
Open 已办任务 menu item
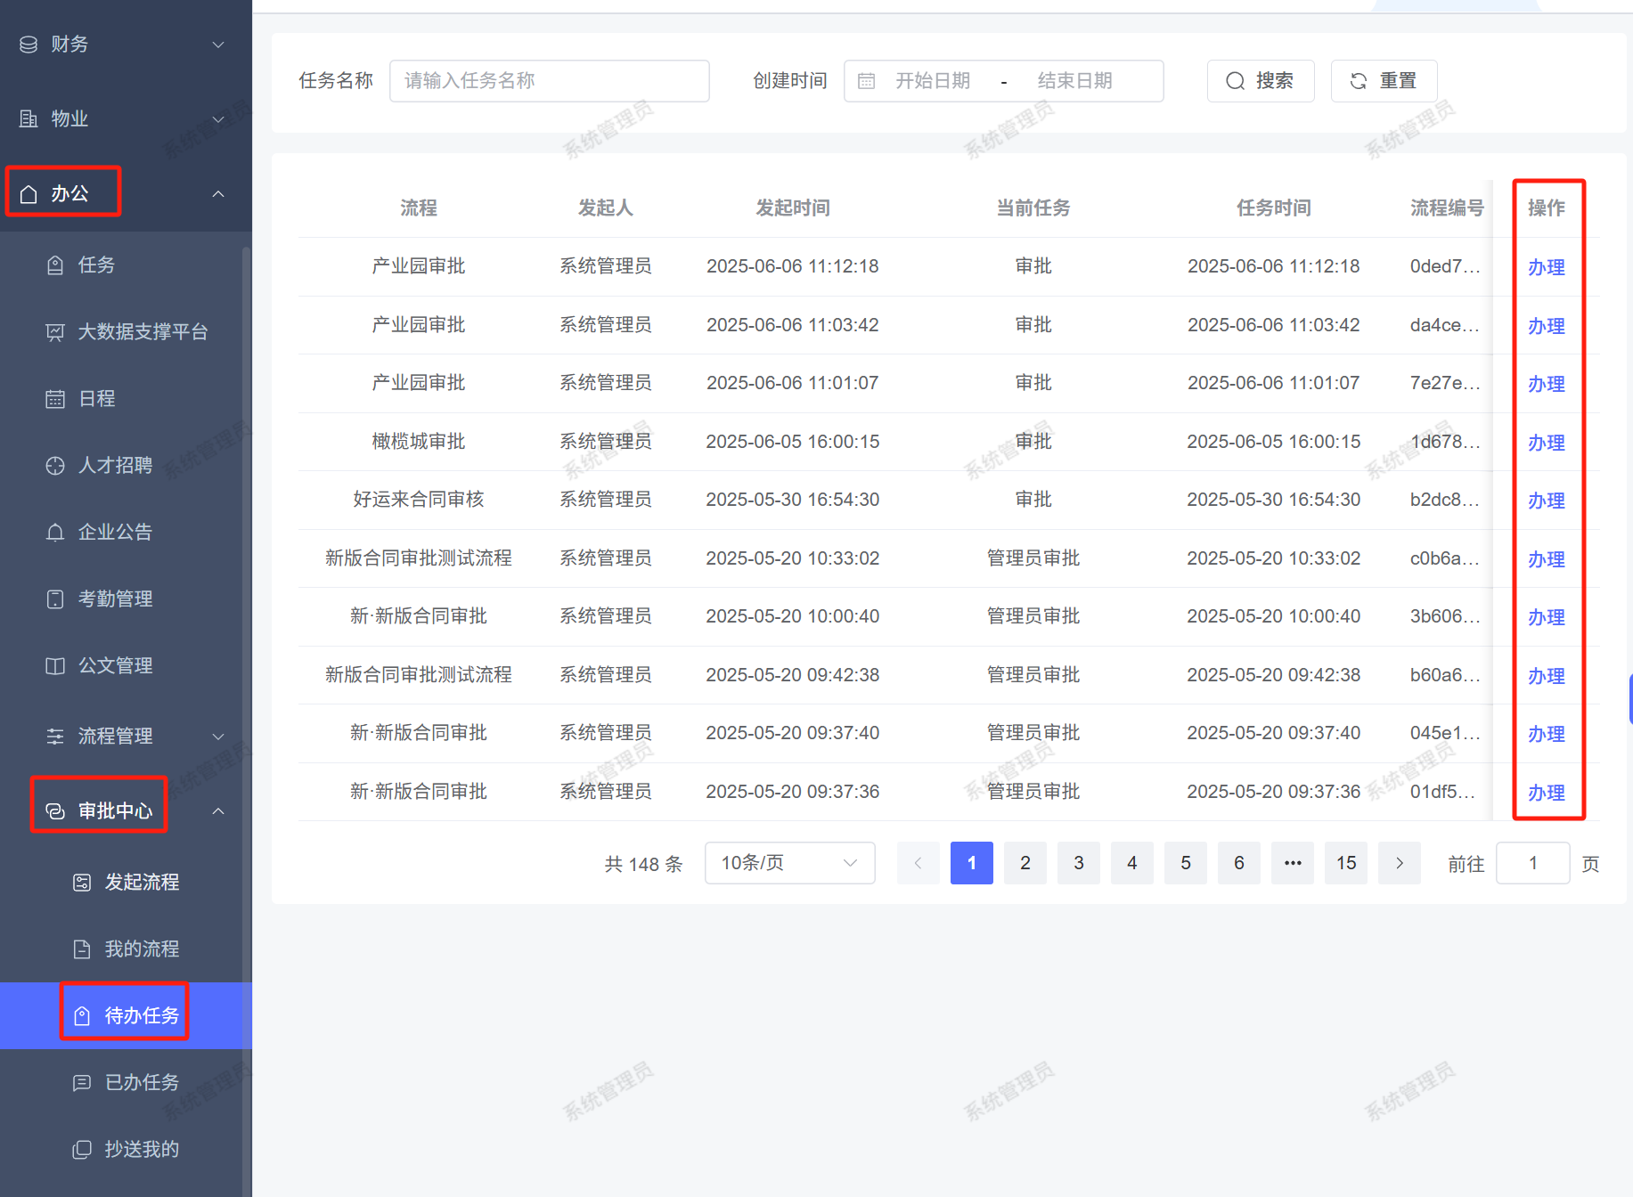pyautogui.click(x=141, y=1083)
